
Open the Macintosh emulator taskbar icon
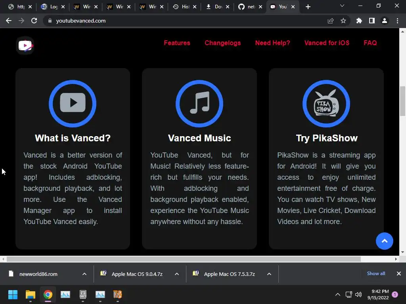click(x=83, y=294)
